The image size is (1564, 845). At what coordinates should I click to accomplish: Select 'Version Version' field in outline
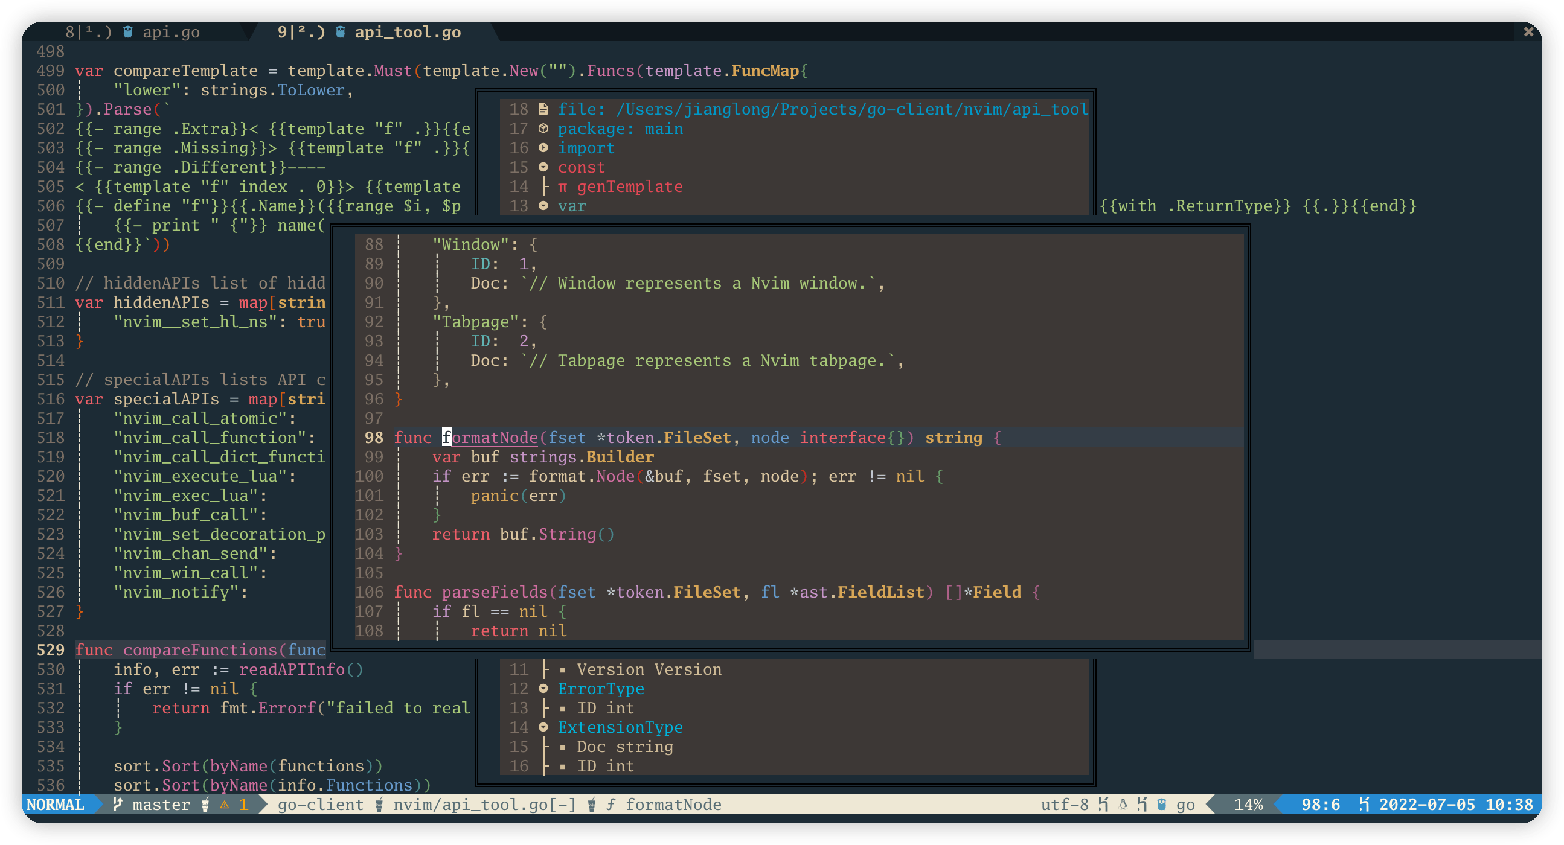click(x=649, y=669)
